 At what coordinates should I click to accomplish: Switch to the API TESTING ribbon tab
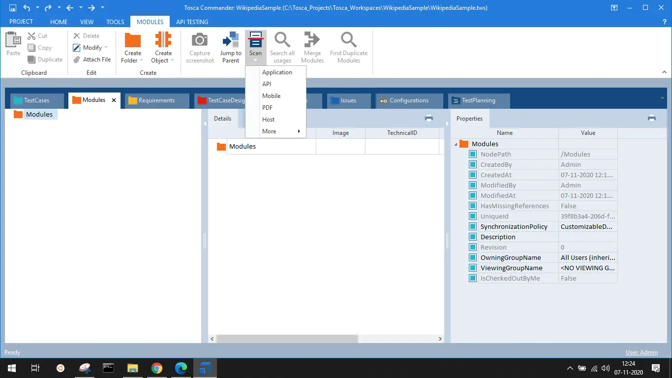(192, 22)
